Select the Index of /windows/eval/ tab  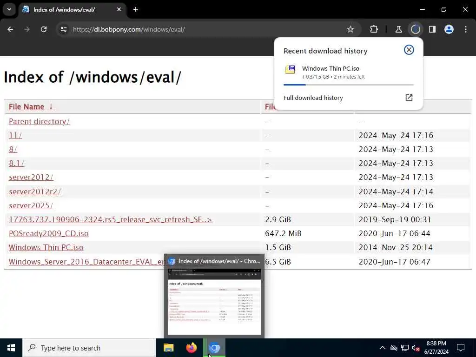(x=72, y=10)
